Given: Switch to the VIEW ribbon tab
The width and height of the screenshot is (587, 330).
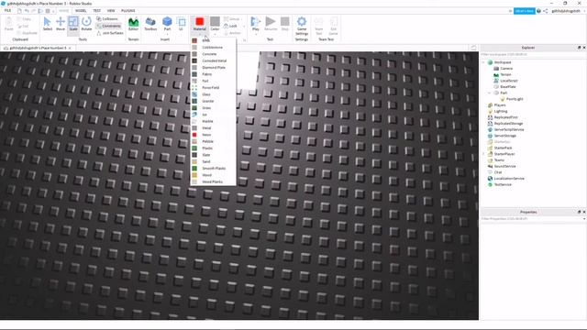Looking at the screenshot, I should (x=111, y=10).
